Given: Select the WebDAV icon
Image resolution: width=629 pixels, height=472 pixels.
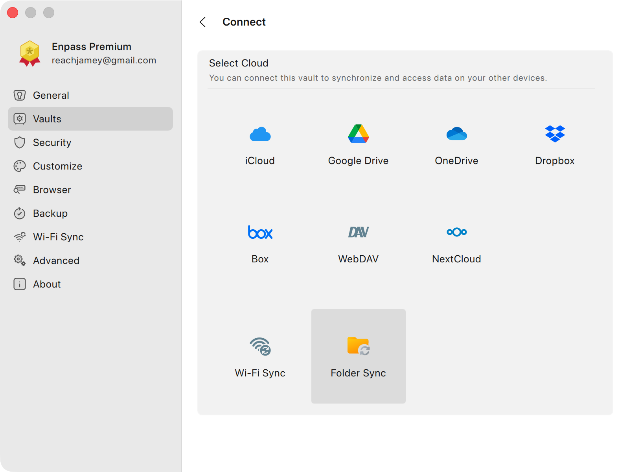Looking at the screenshot, I should point(358,232).
